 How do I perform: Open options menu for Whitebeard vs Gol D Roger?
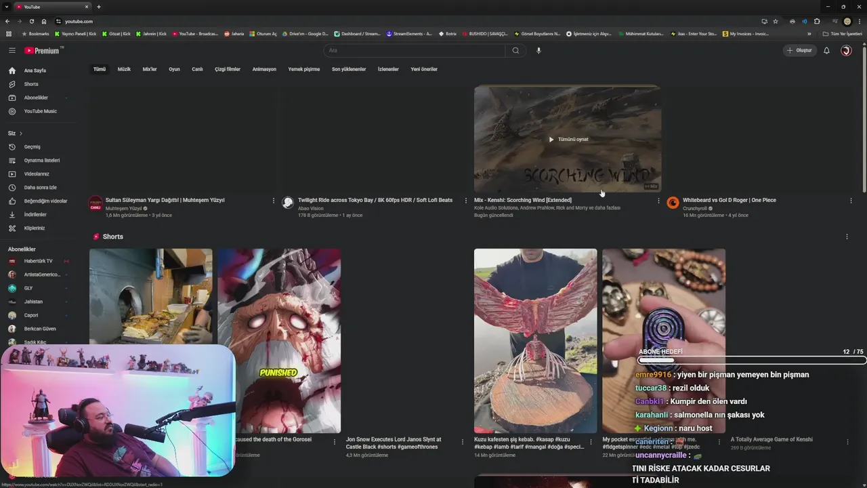tap(851, 201)
